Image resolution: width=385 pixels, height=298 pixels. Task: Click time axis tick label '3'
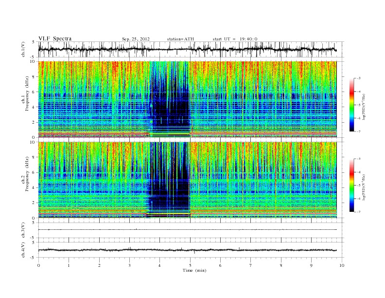[x=129, y=265]
